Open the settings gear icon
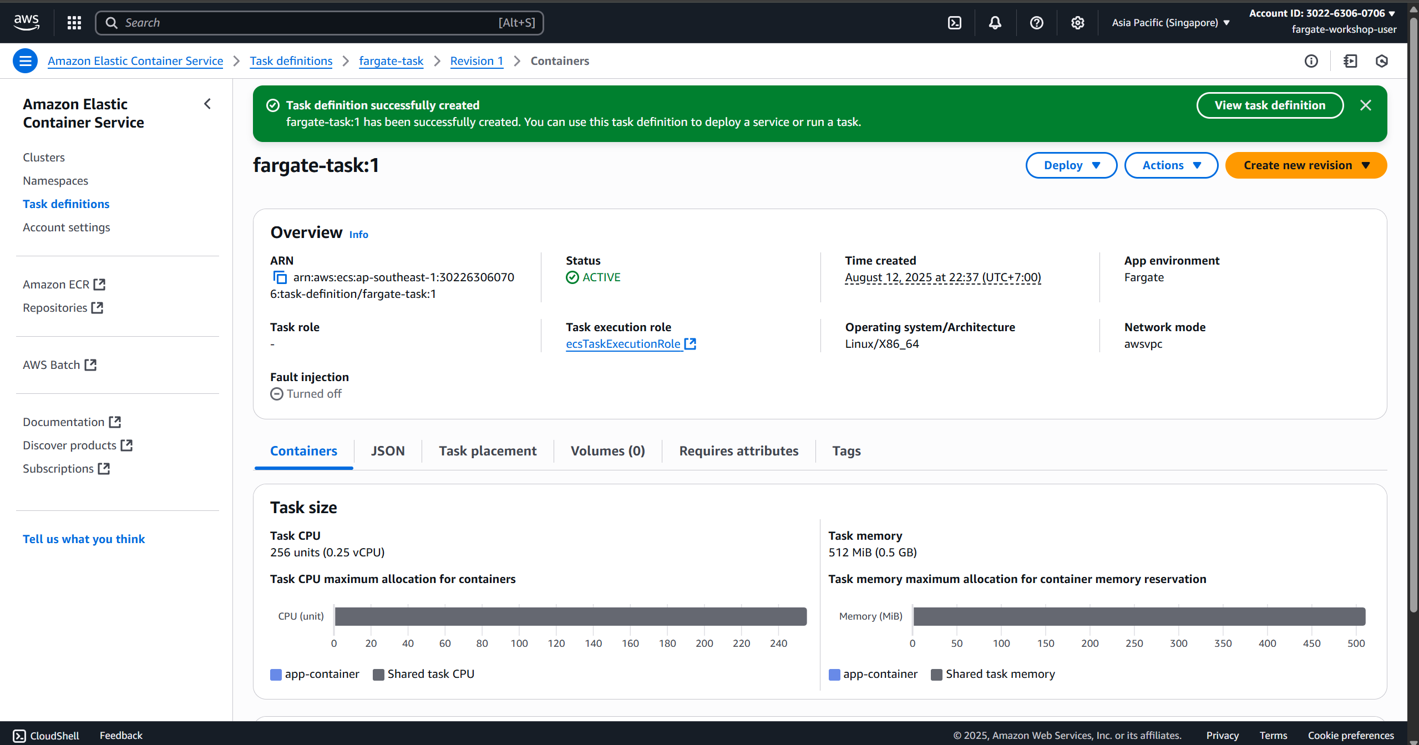1419x745 pixels. [1077, 23]
